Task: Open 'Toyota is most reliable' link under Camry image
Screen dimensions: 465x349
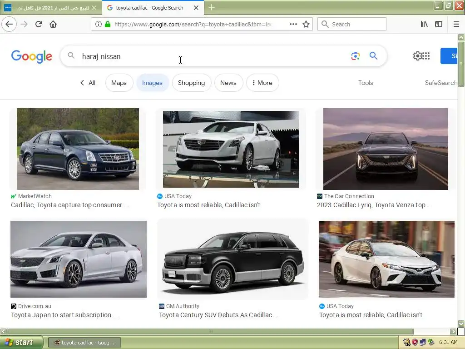Action: (x=371, y=315)
